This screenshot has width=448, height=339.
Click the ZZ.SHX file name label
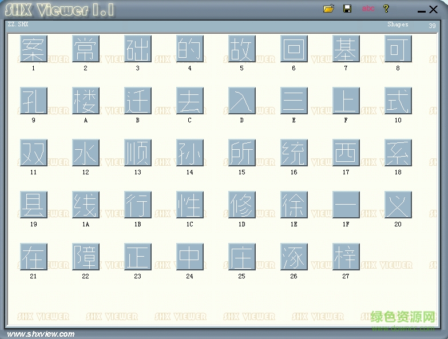[18, 25]
